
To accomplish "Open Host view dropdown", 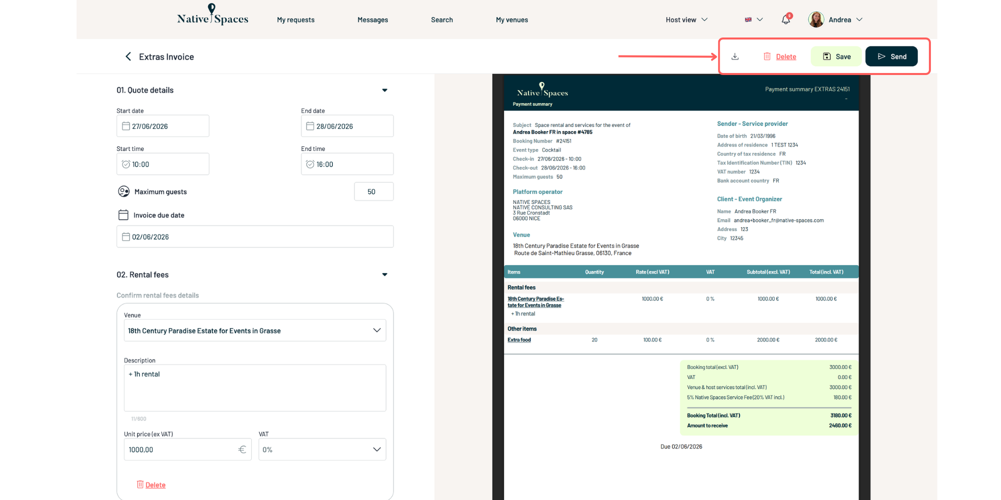I will click(686, 20).
